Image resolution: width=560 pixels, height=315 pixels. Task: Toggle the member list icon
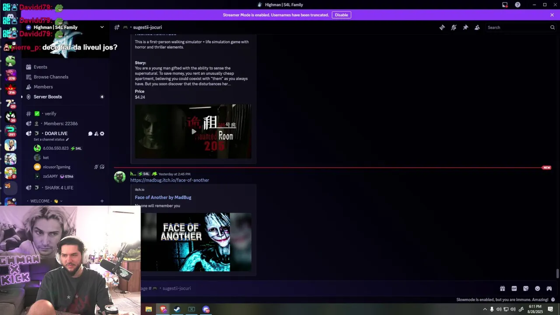477,27
